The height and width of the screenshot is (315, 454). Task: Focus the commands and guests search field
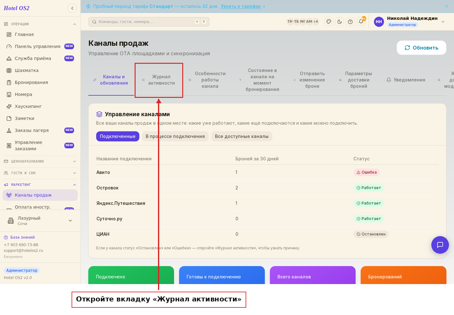click(149, 22)
